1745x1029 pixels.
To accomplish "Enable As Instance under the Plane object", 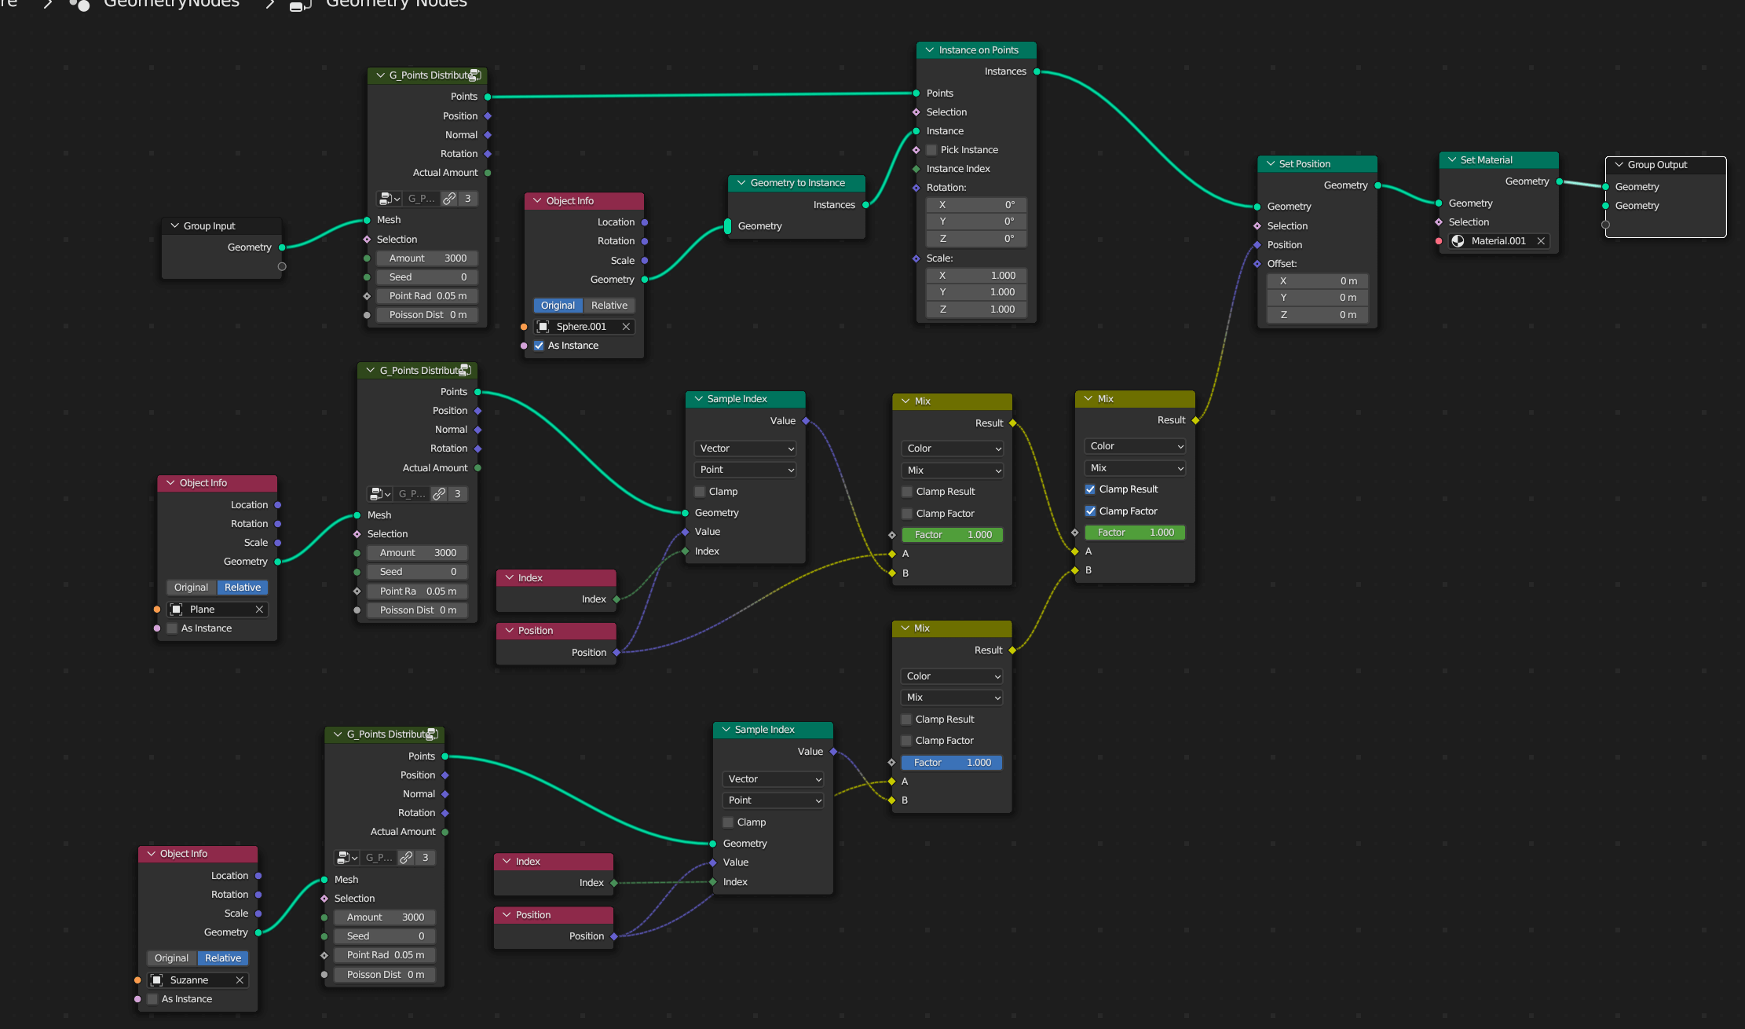I will (x=173, y=628).
